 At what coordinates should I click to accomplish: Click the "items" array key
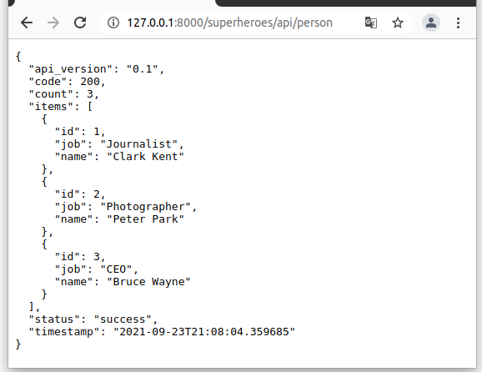[51, 107]
